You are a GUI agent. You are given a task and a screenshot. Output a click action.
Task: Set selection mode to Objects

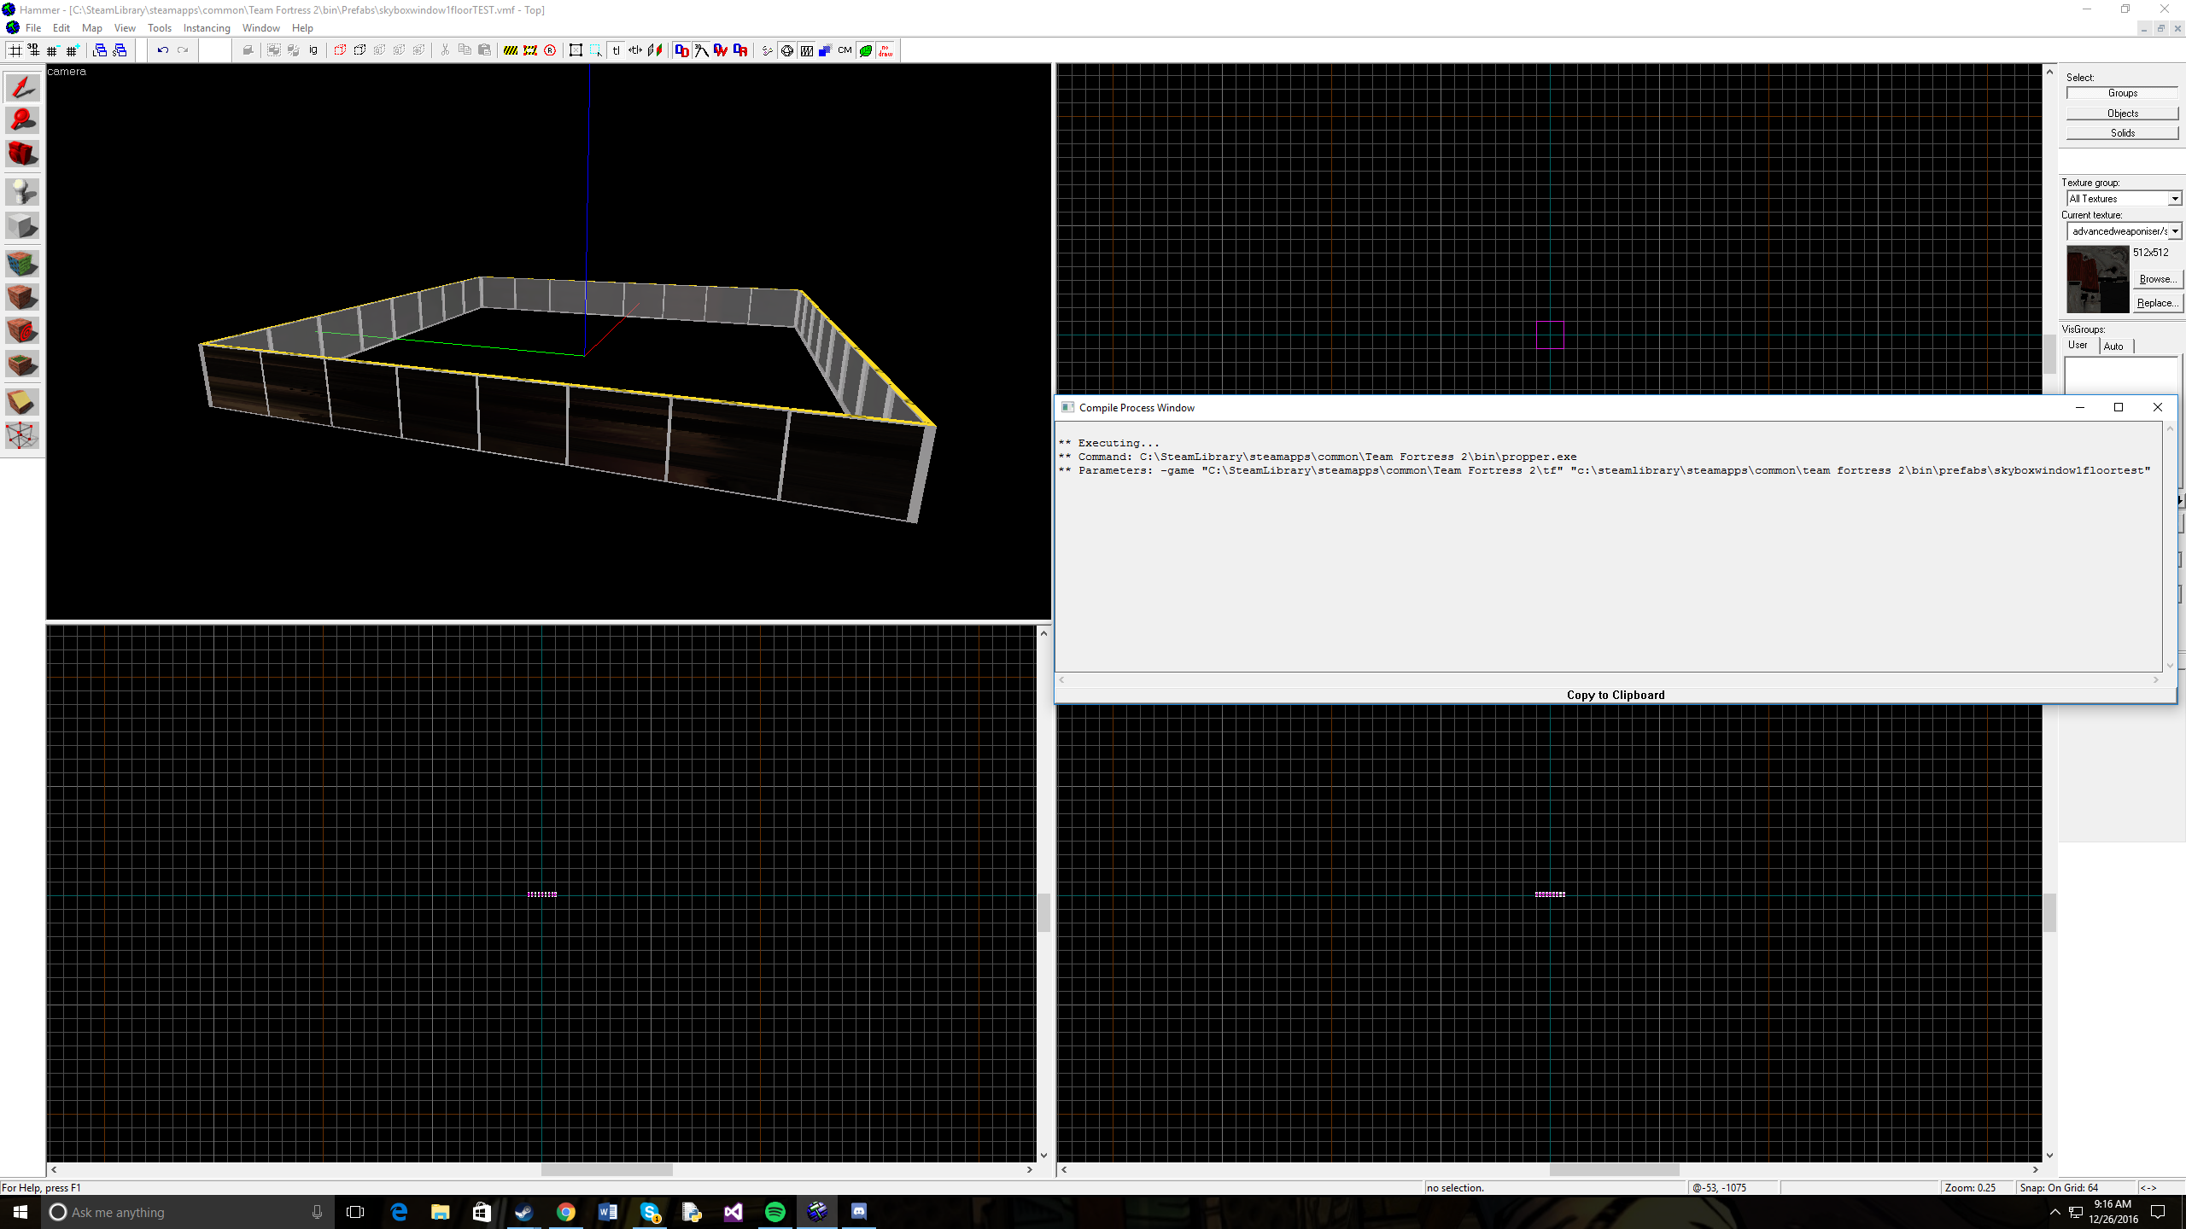pyautogui.click(x=2122, y=113)
